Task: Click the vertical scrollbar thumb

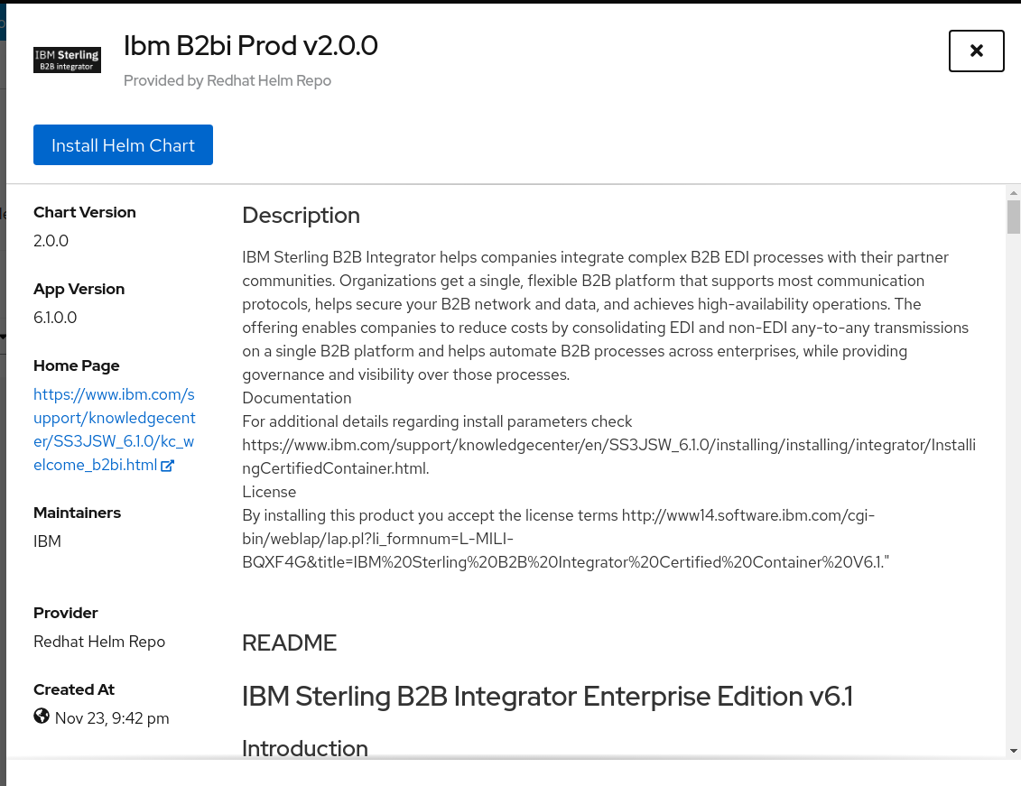Action: click(1013, 217)
